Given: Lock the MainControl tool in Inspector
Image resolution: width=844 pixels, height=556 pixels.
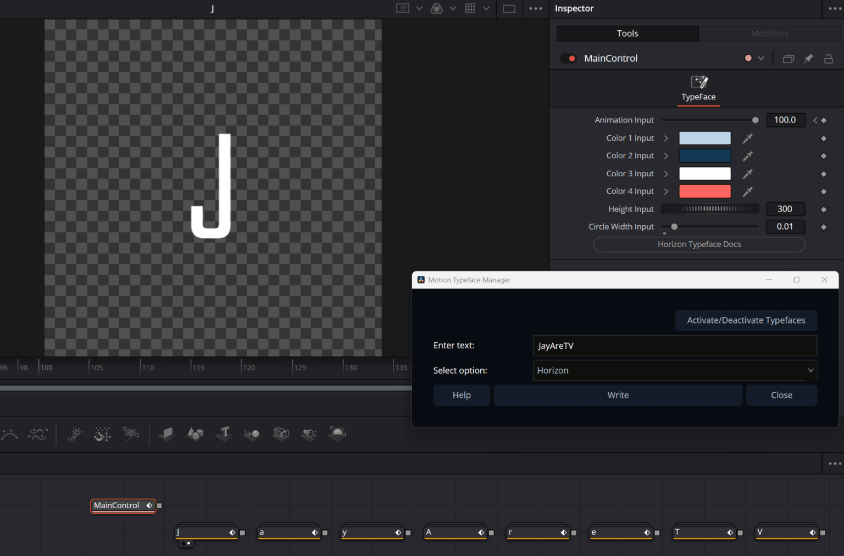Looking at the screenshot, I should (x=829, y=58).
